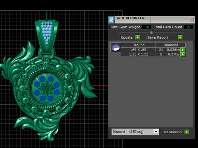
Task: Click green arrow on the 0.026tw row
Action: coord(183,50)
